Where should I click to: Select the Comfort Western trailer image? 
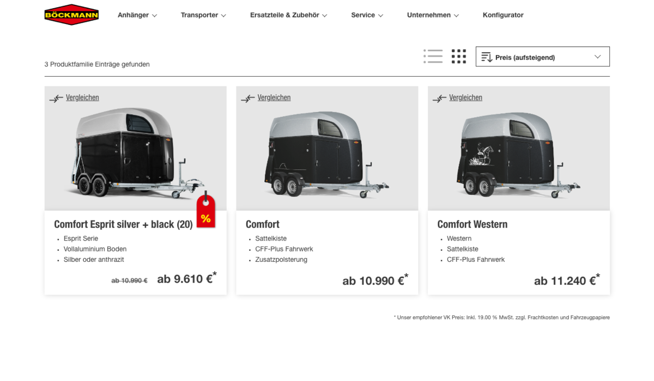pyautogui.click(x=518, y=155)
